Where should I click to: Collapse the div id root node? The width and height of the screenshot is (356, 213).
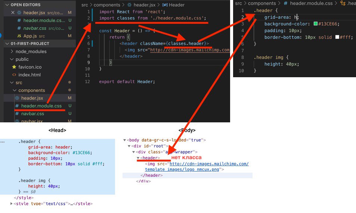pos(129,146)
